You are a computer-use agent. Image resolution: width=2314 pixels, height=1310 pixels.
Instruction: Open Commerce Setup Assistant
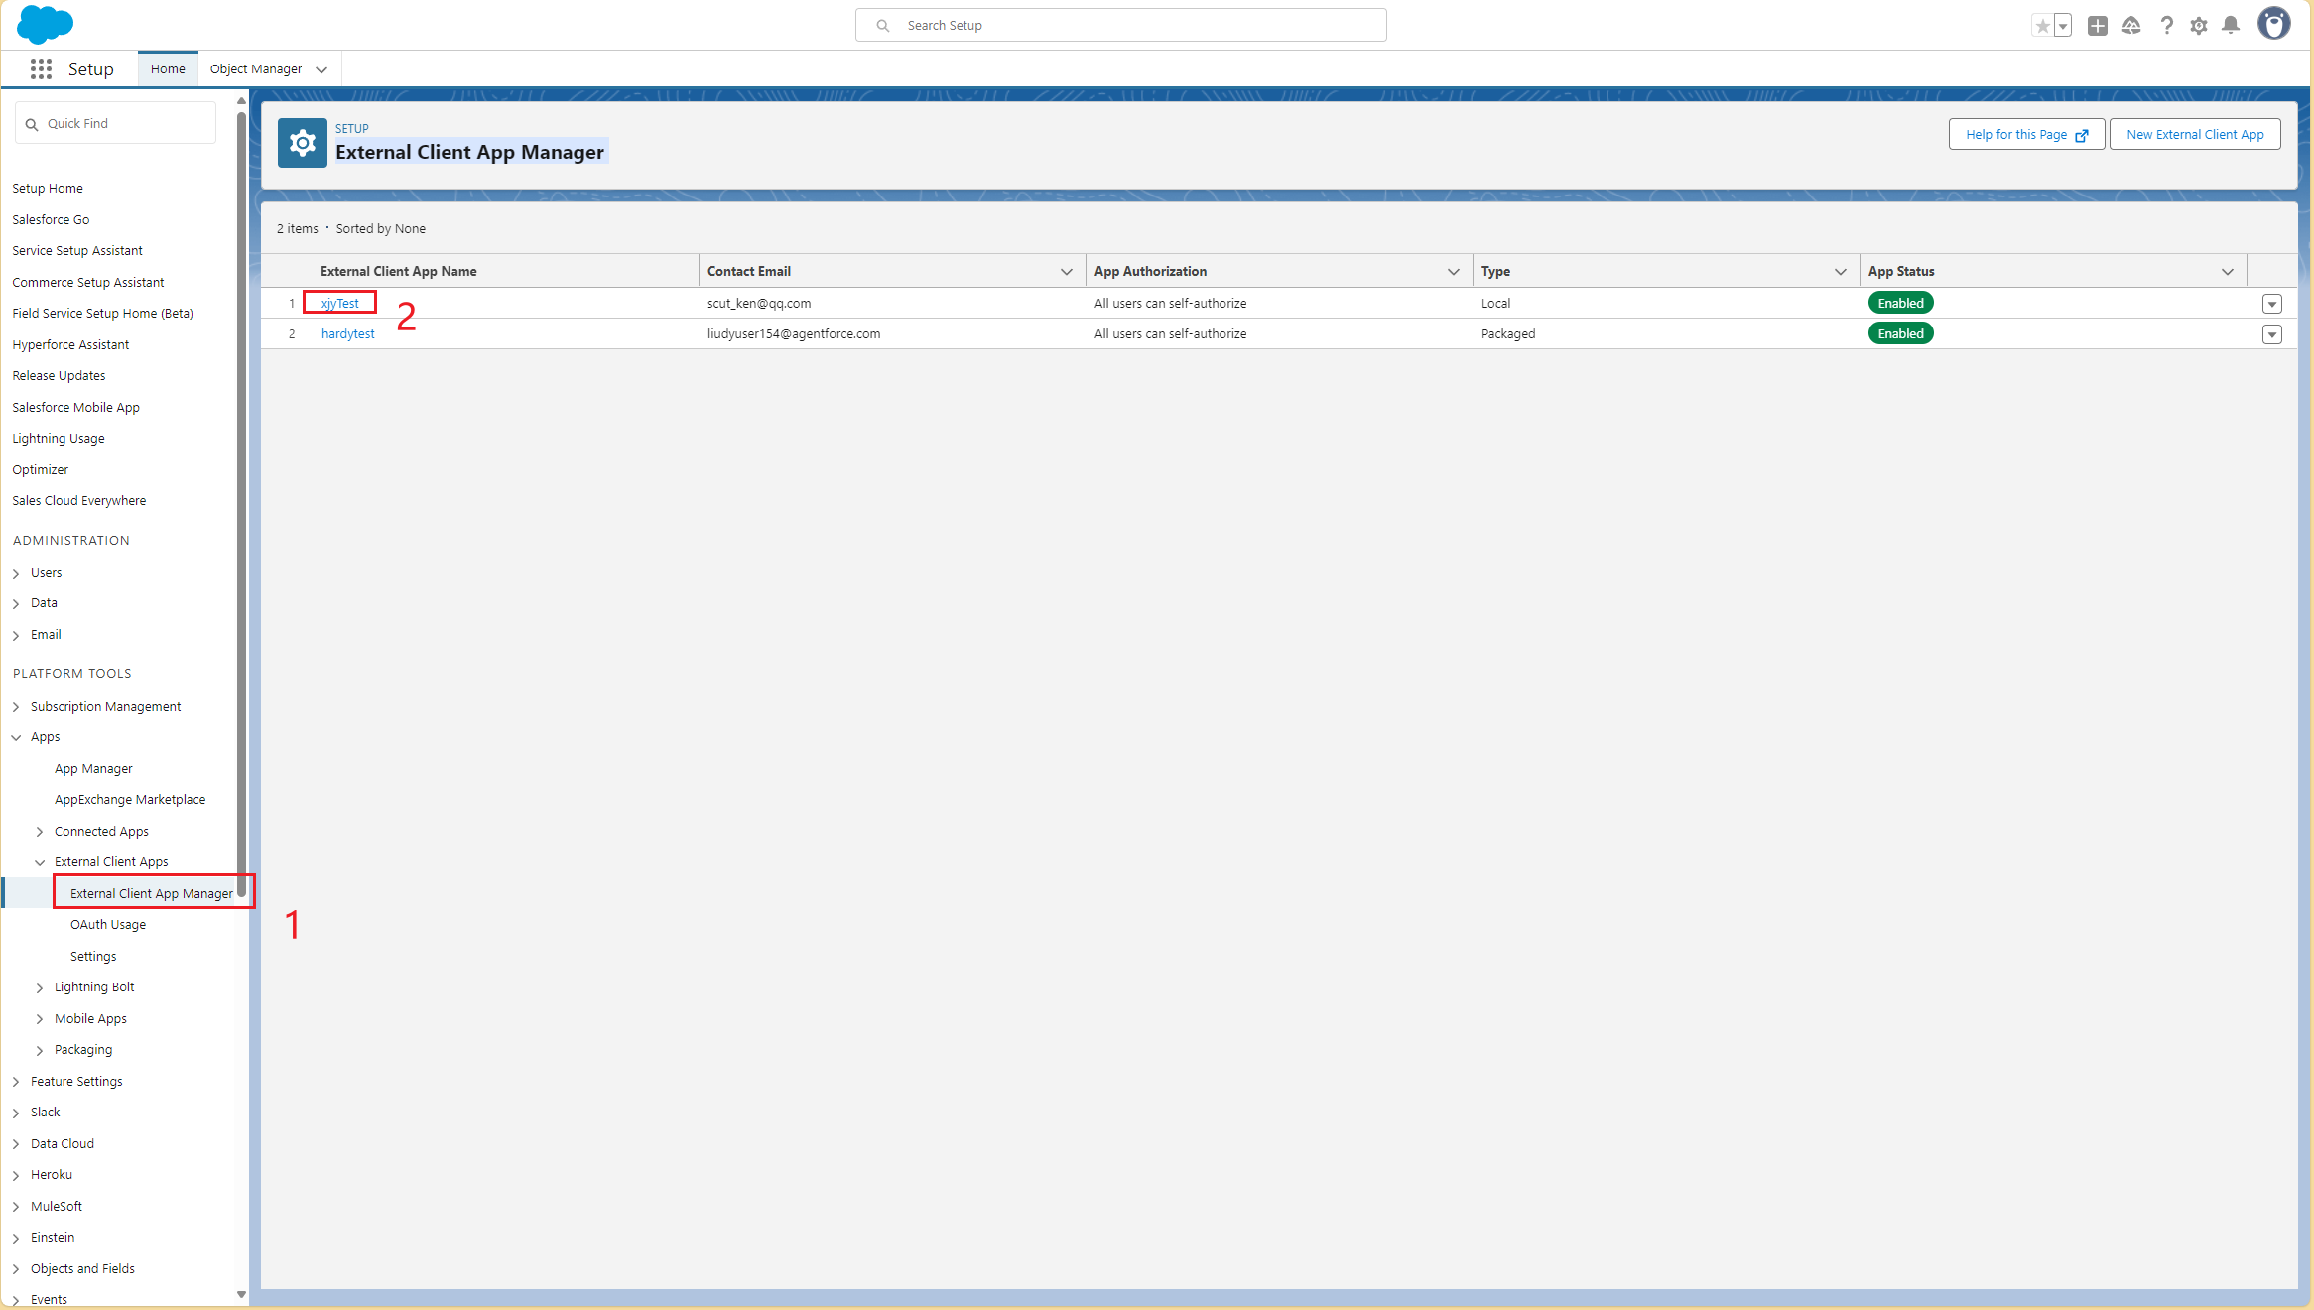[x=88, y=282]
